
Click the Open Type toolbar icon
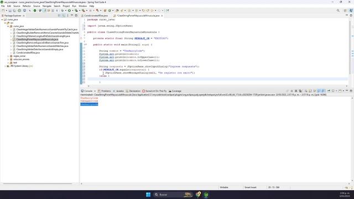click(x=117, y=11)
